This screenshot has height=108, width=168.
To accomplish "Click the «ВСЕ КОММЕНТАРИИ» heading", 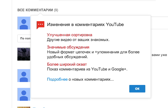I will [35, 10].
